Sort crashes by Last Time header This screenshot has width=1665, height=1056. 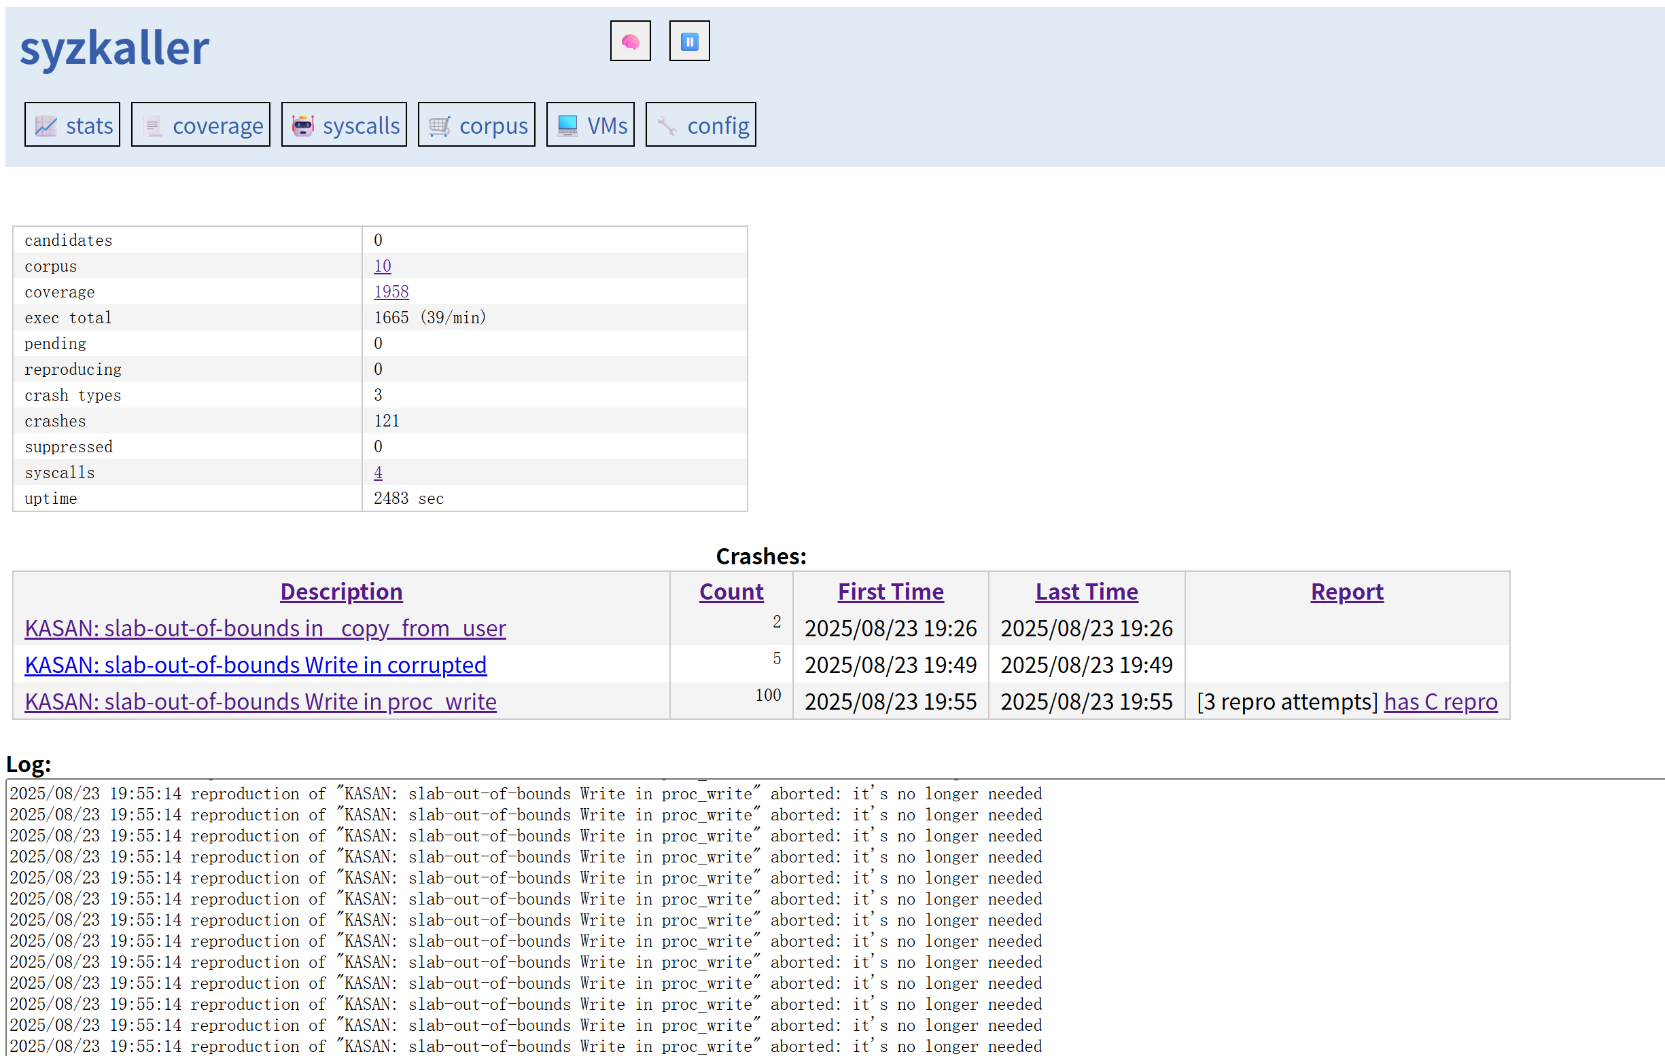1086,591
